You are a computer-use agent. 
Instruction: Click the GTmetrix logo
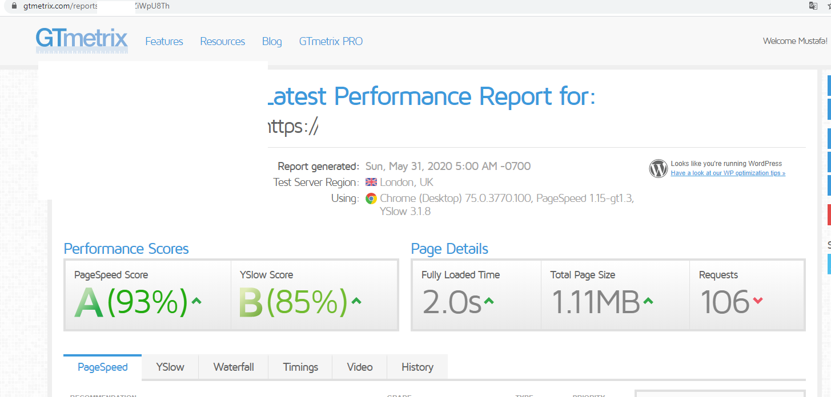[x=82, y=40]
